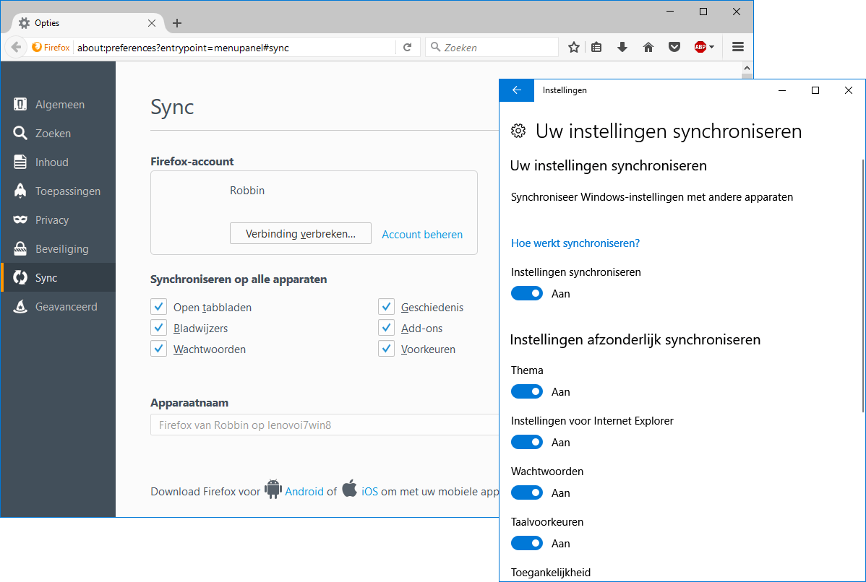
Task: Go back in Instellingen window
Action: point(516,90)
